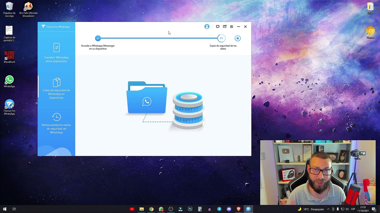Open the hamburger menu in iTransor
The image size is (380, 213).
tap(232, 27)
